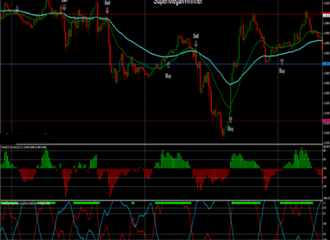The height and width of the screenshot is (240, 330).
Task: Click the shortest green dot row in the oscillator
Action: coord(133,203)
